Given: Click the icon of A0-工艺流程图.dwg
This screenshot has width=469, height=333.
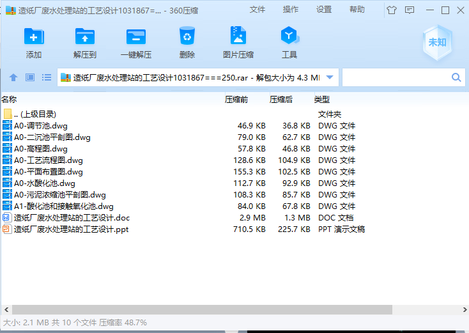Looking at the screenshot, I should (x=7, y=160).
